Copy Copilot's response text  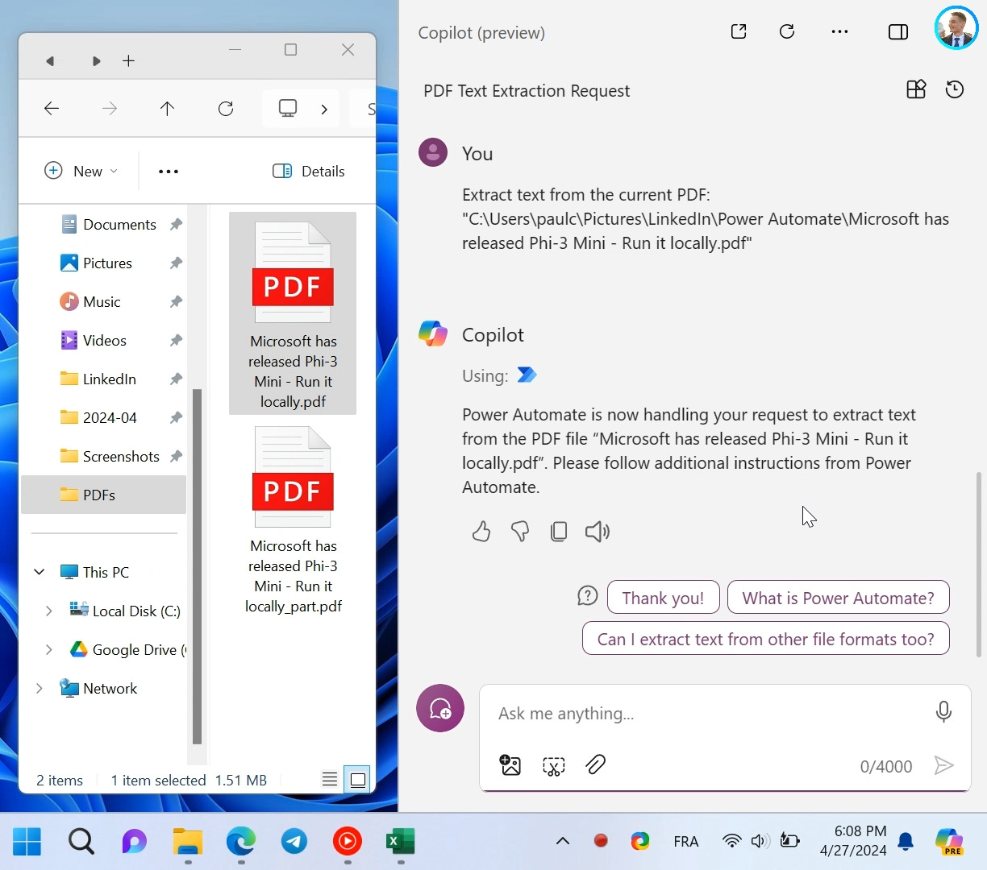point(559,531)
